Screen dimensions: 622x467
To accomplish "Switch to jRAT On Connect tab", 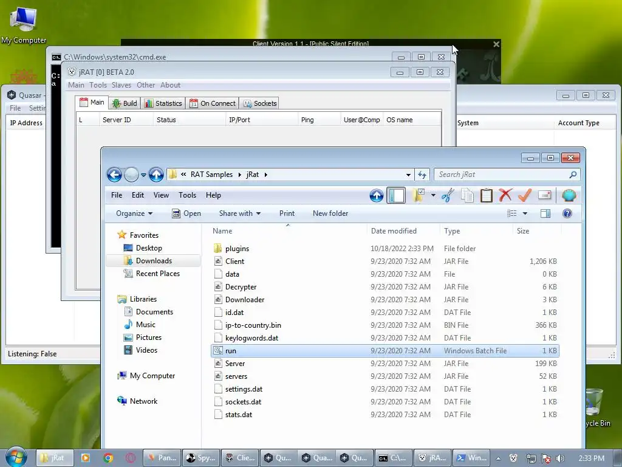I will [x=213, y=103].
